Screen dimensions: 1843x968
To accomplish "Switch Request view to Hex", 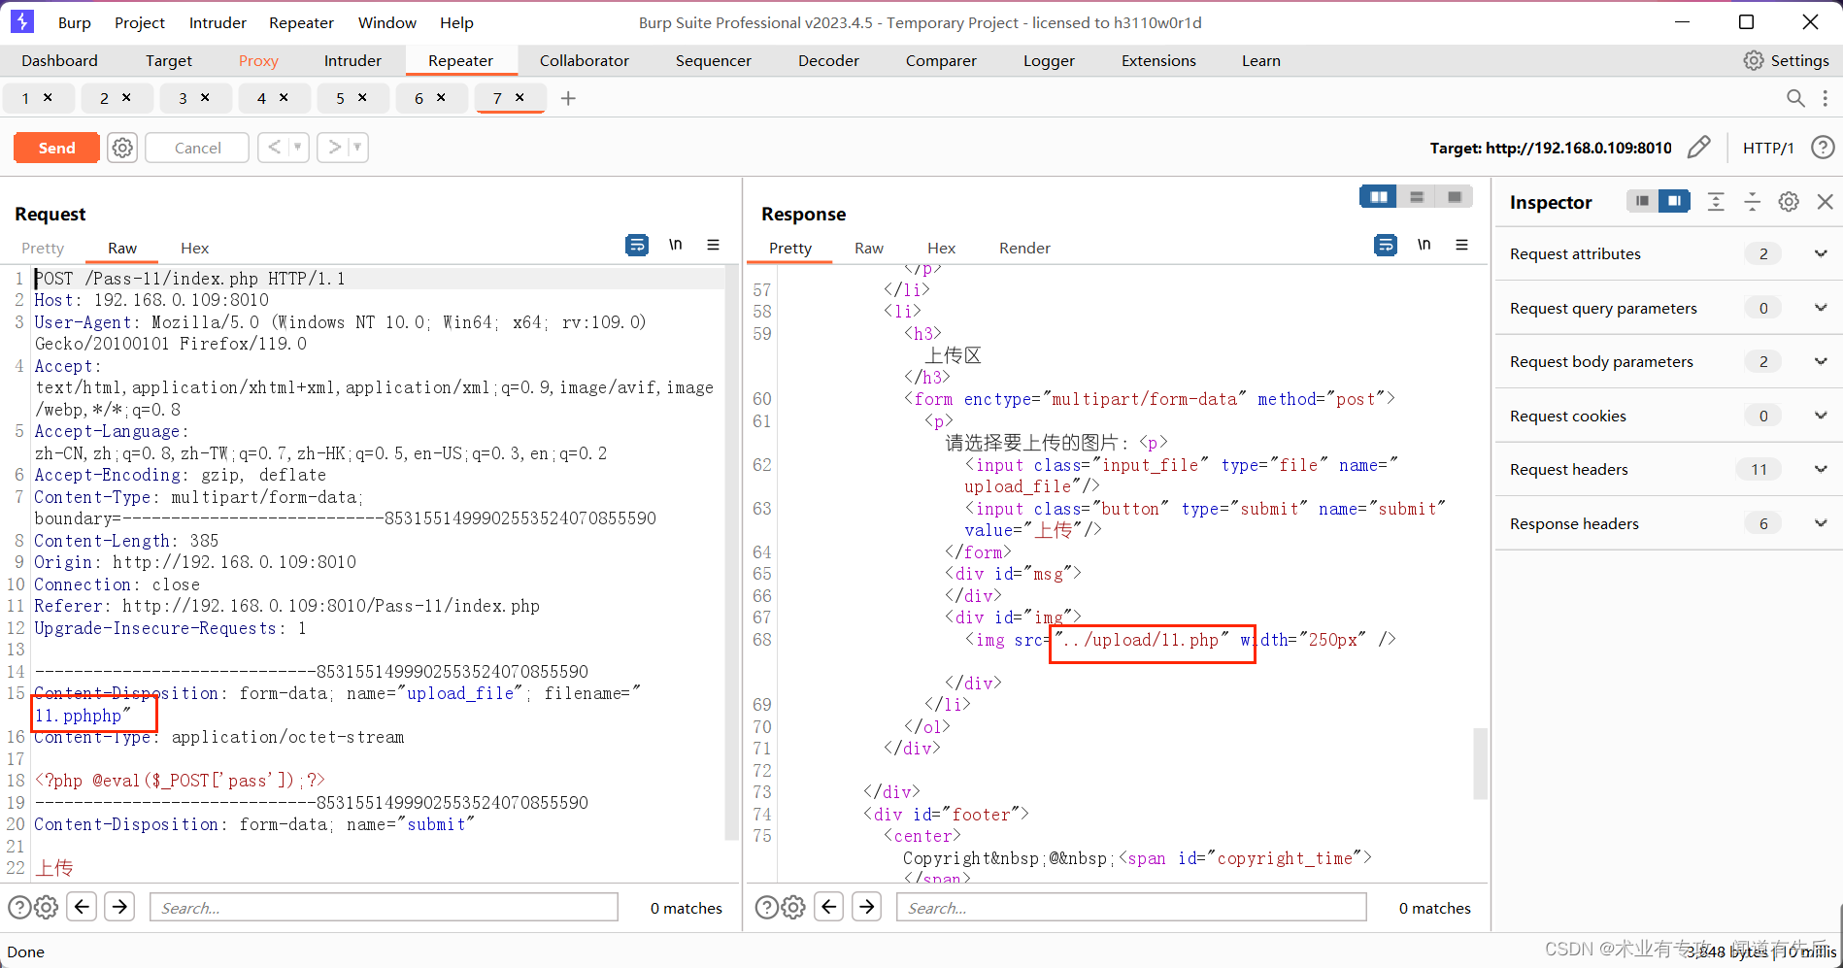I will click(x=194, y=248).
